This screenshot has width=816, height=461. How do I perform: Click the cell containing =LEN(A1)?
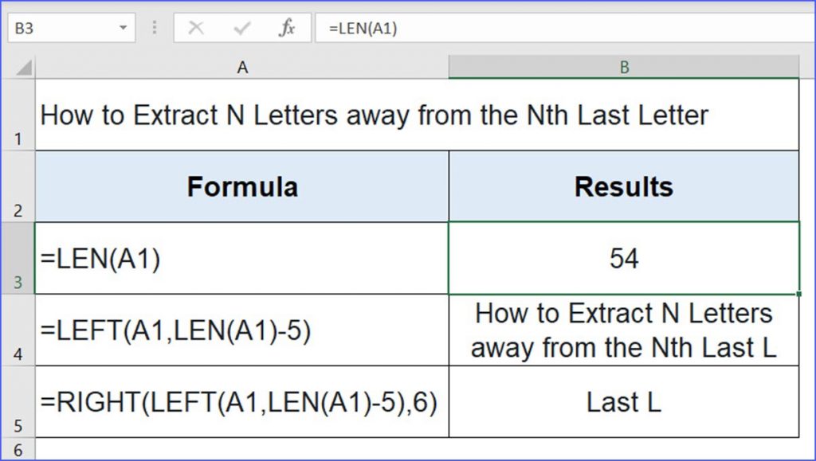coord(242,257)
